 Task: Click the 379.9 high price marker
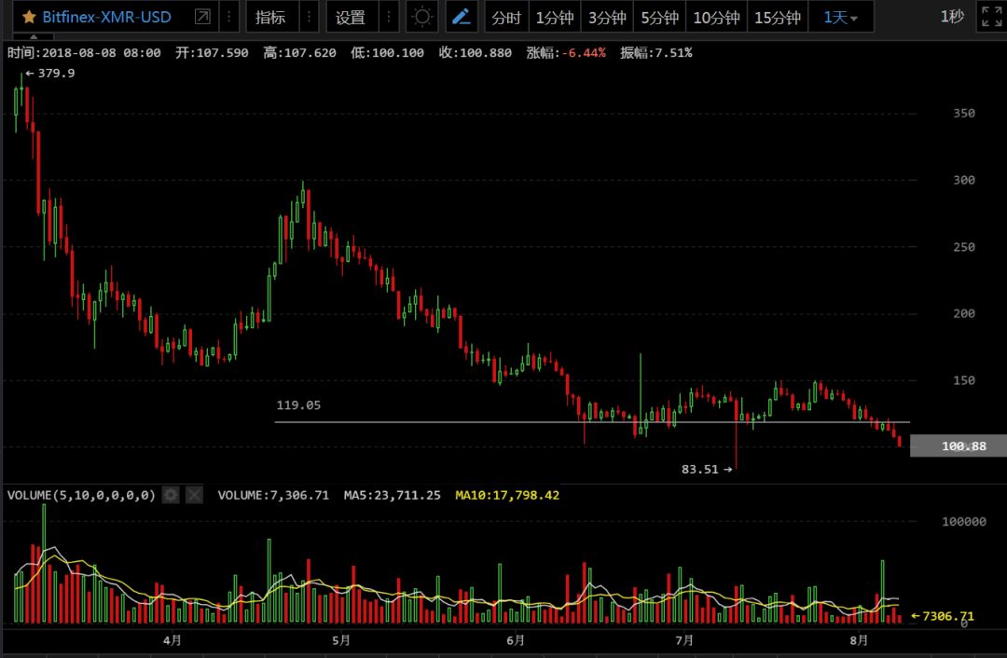(50, 74)
